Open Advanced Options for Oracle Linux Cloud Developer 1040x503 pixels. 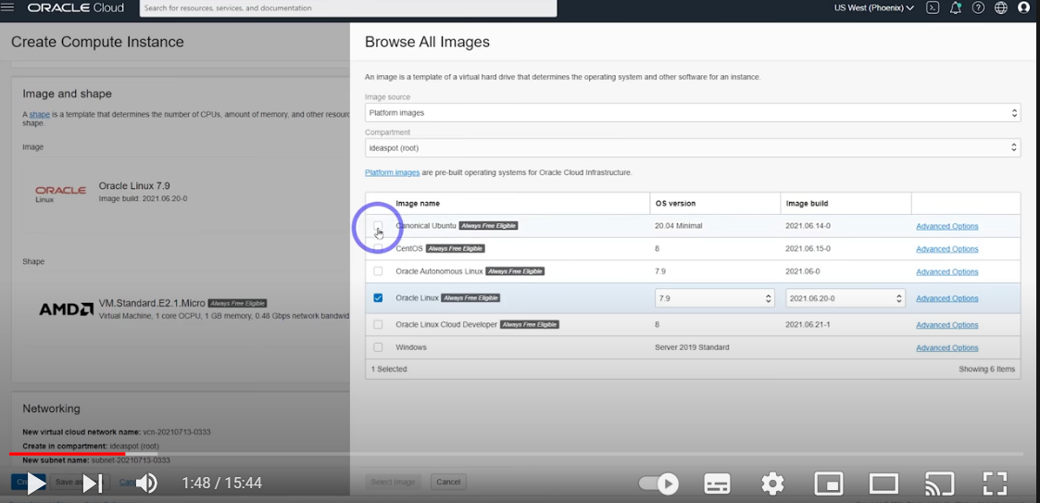[x=946, y=325]
